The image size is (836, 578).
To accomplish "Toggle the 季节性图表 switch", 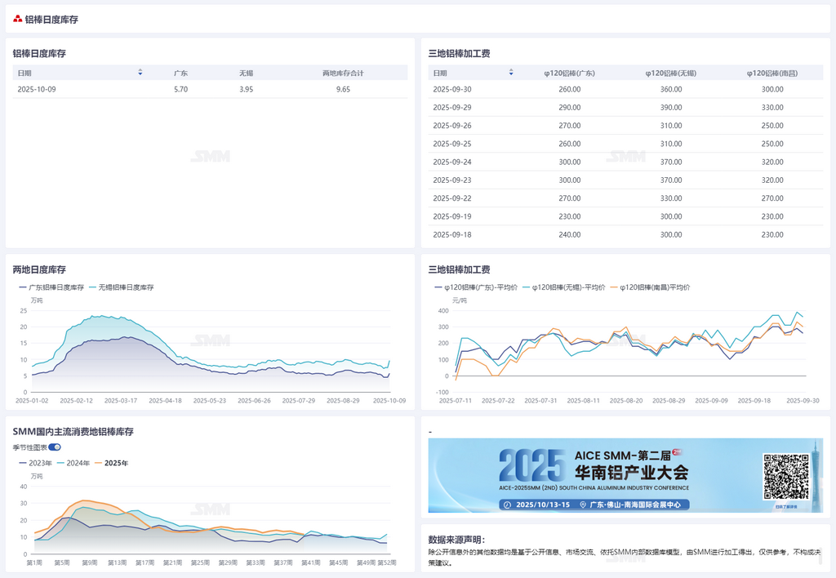I will [x=55, y=447].
